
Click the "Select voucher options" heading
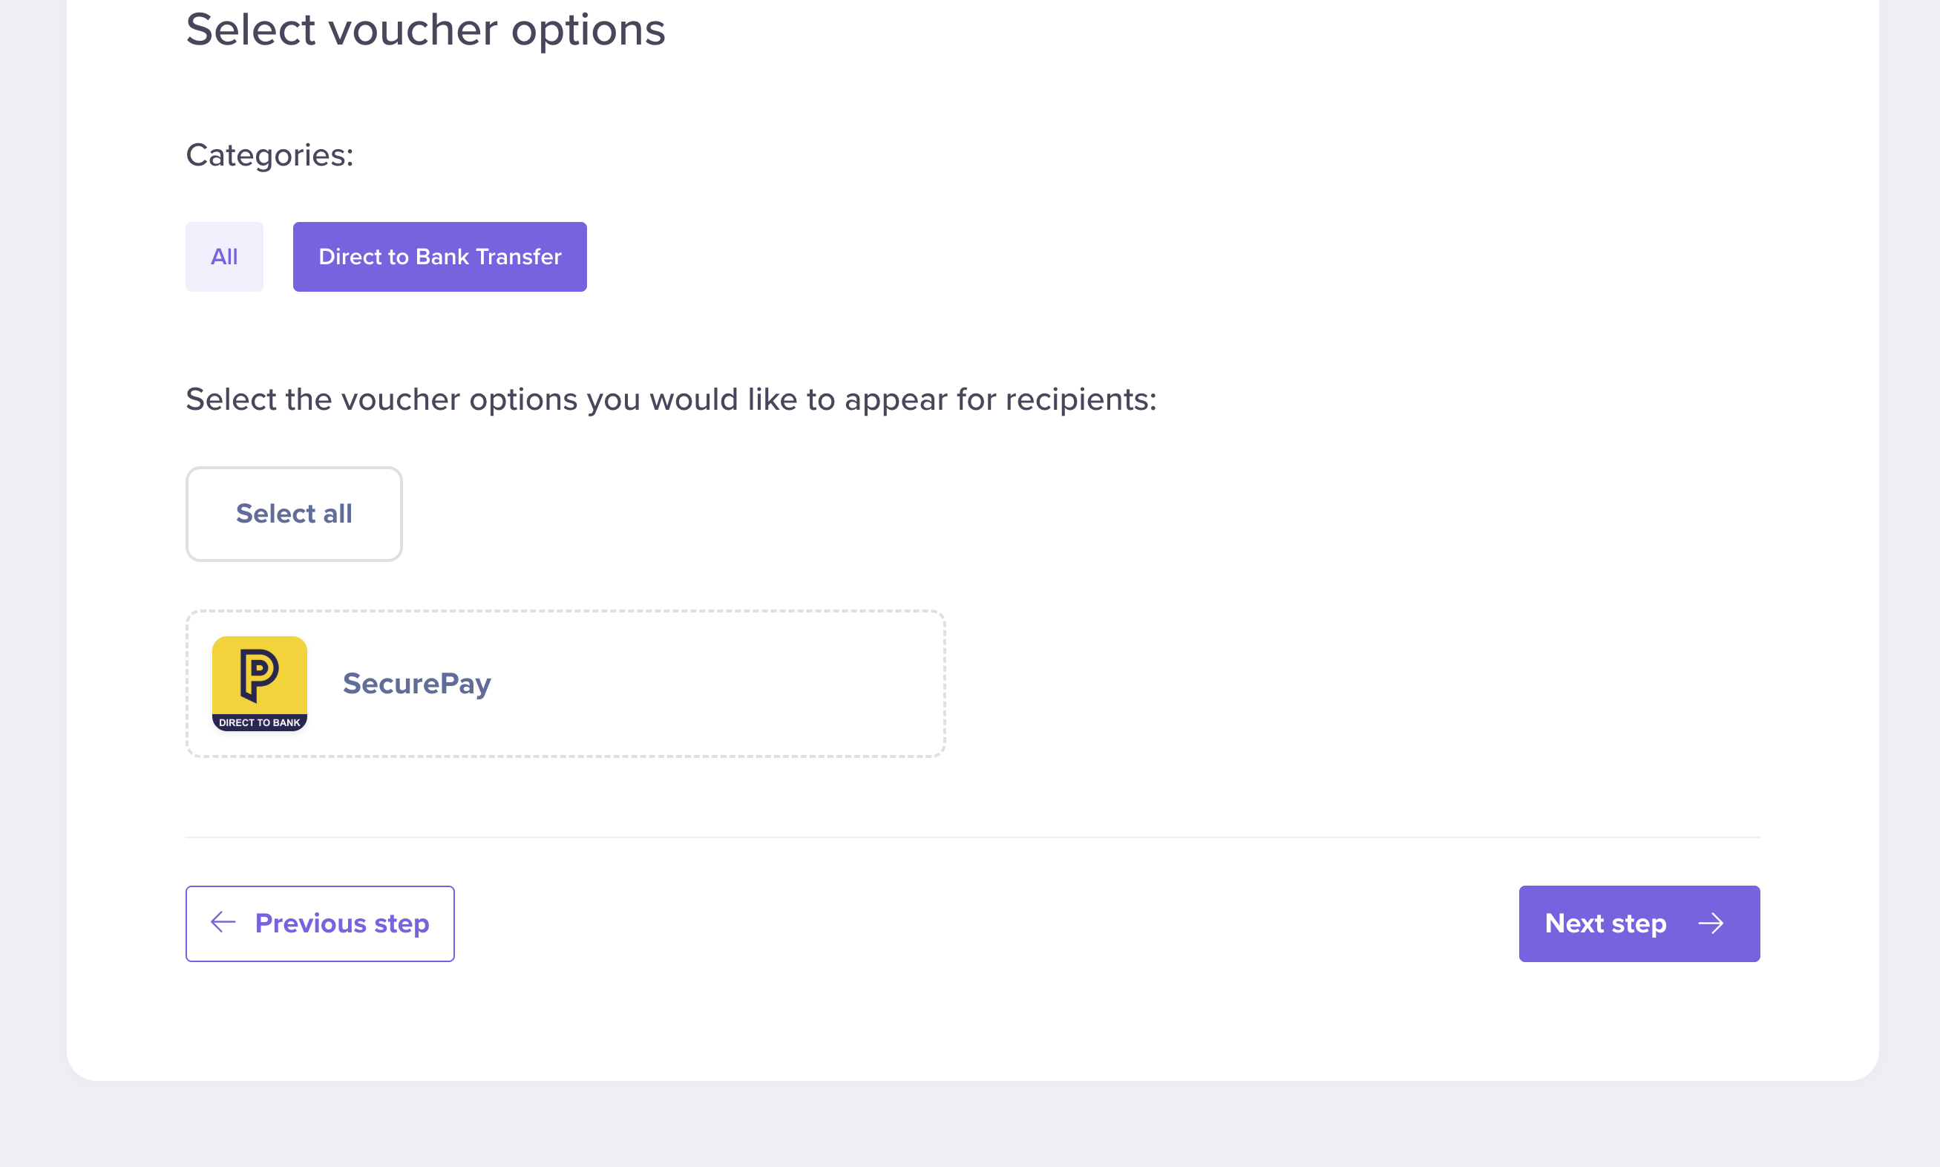[x=425, y=30]
